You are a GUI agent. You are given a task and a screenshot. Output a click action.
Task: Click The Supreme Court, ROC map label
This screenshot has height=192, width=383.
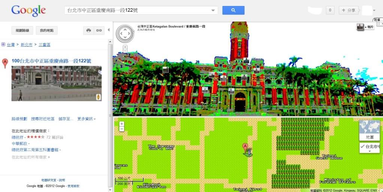161,147
